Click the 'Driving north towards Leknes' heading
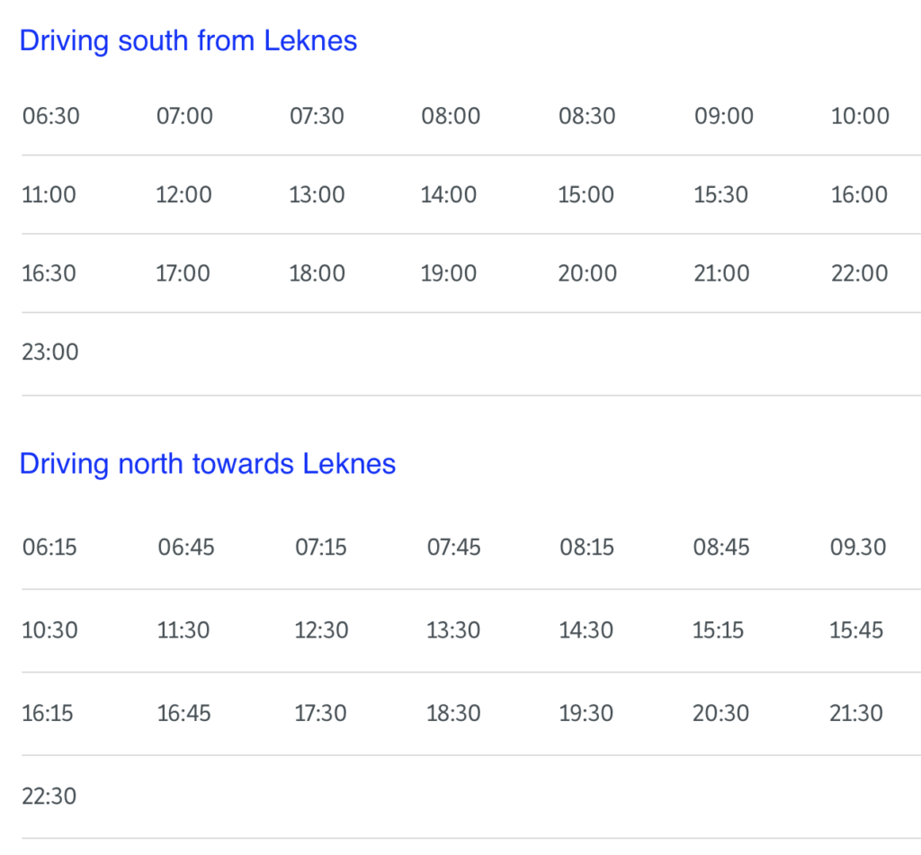 coord(208,464)
